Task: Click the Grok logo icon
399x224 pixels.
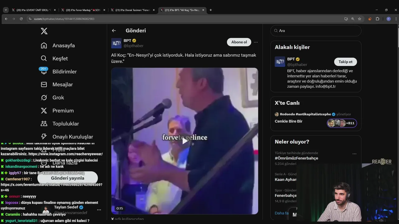Action: [x=44, y=98]
